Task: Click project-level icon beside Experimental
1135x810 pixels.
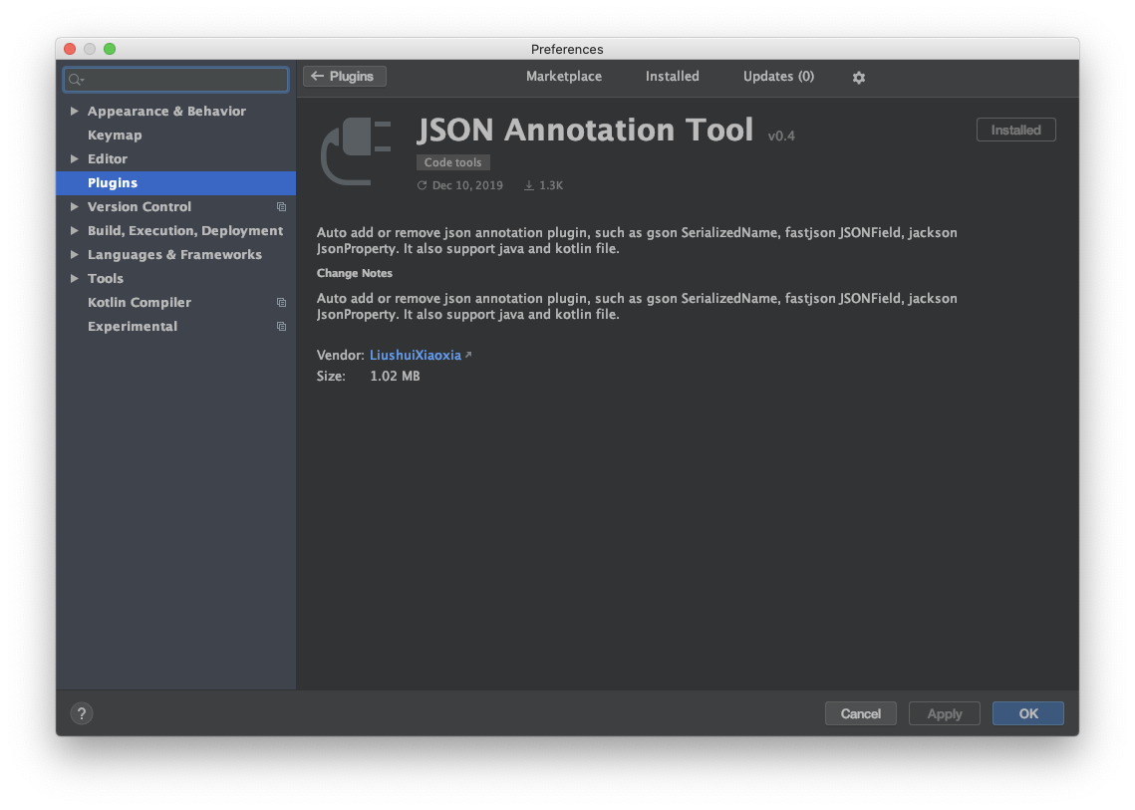Action: [282, 327]
